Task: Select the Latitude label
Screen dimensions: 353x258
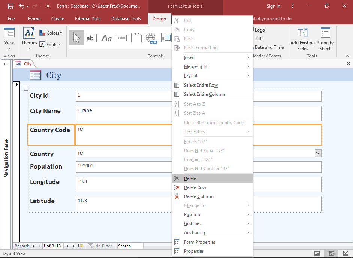Action: coord(42,201)
